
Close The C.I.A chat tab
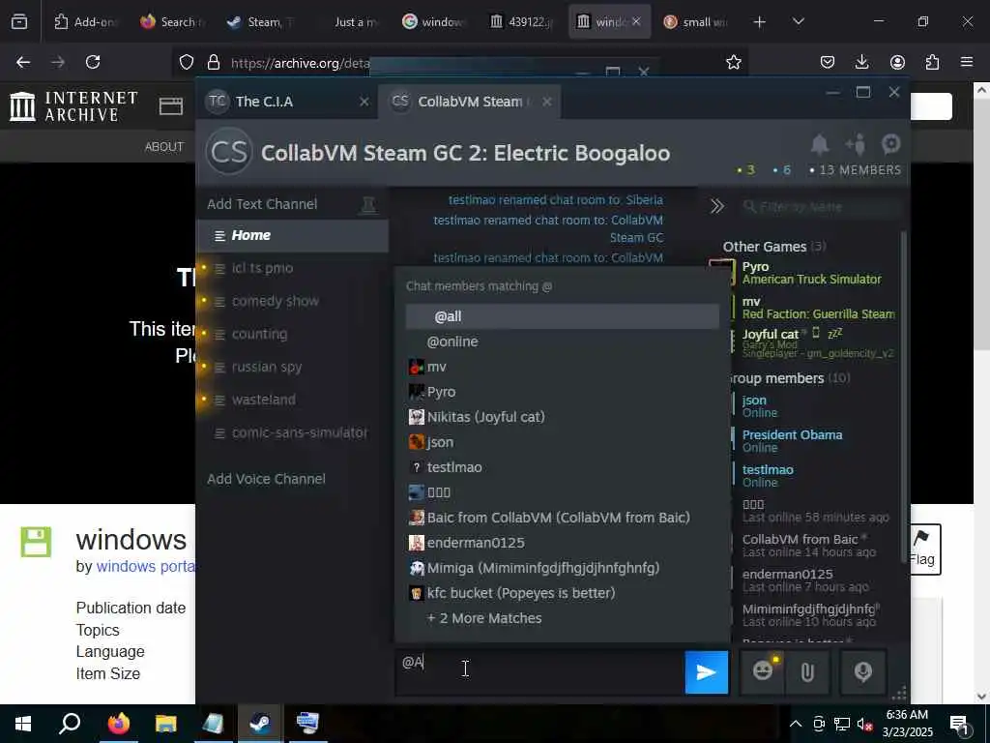point(364,102)
